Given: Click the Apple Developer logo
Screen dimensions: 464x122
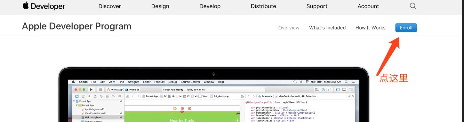Looking at the screenshot, I should pos(44,6).
